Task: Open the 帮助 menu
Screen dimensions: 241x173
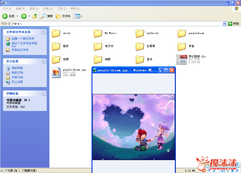Action: [x=75, y=9]
